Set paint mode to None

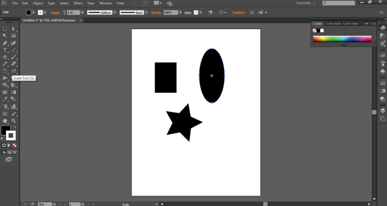coord(15,145)
